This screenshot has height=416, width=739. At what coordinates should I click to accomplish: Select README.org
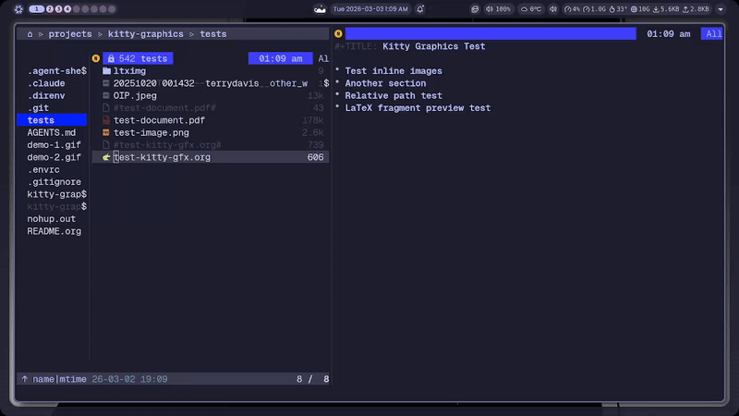[55, 231]
